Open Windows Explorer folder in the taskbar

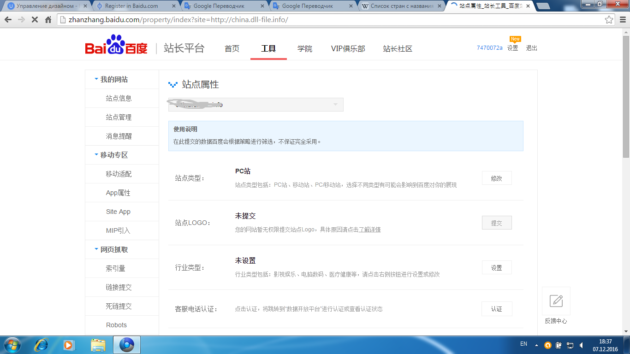[x=98, y=345]
